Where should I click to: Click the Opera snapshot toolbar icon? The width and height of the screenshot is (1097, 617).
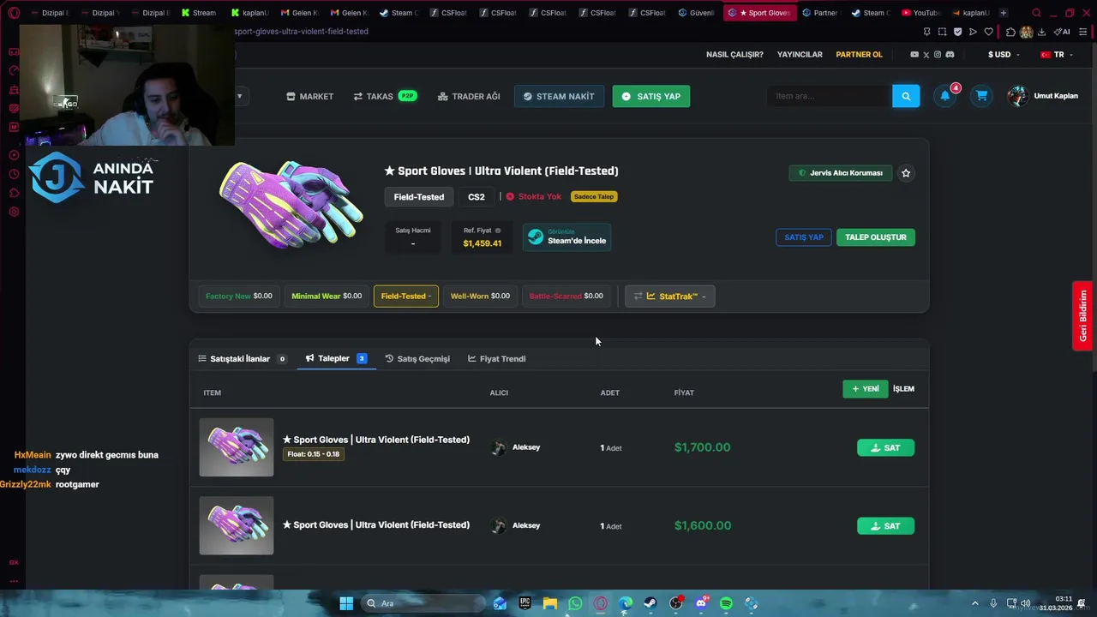point(942,32)
